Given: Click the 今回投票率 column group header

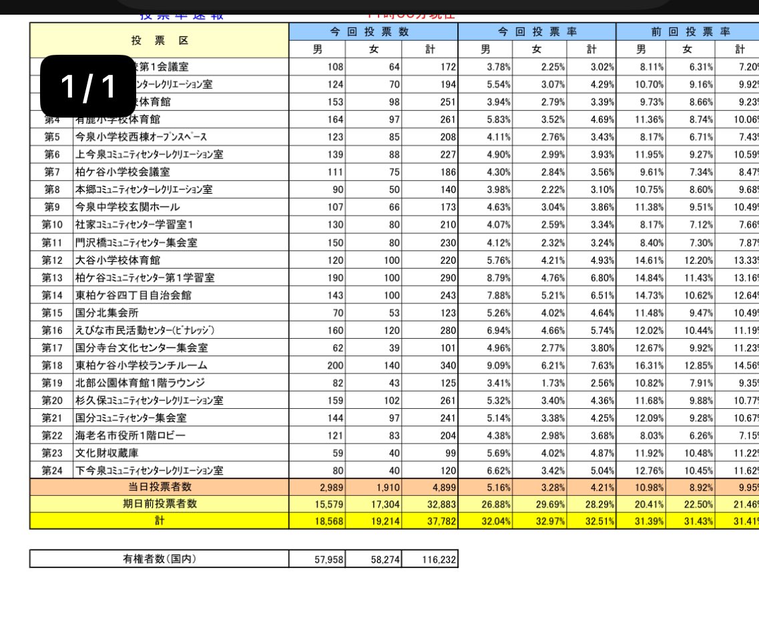Looking at the screenshot, I should [x=537, y=32].
